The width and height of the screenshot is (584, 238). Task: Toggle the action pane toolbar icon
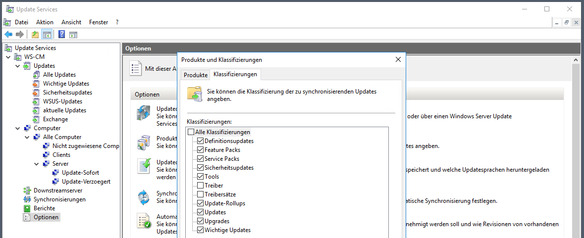[73, 35]
